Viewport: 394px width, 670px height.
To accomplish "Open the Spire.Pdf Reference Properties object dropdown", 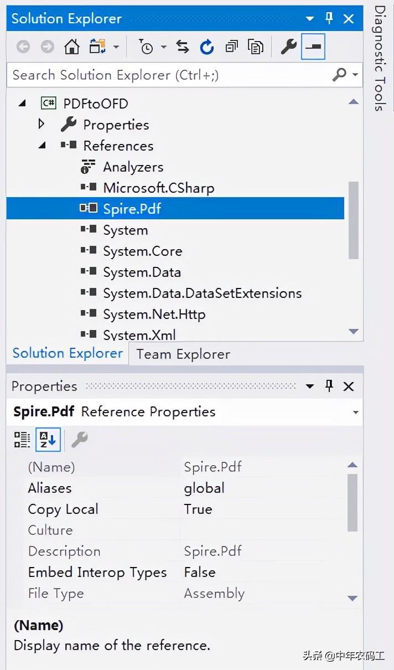I will [x=355, y=413].
